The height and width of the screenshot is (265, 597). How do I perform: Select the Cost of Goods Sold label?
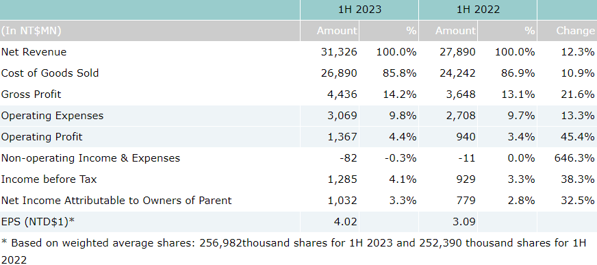point(50,73)
